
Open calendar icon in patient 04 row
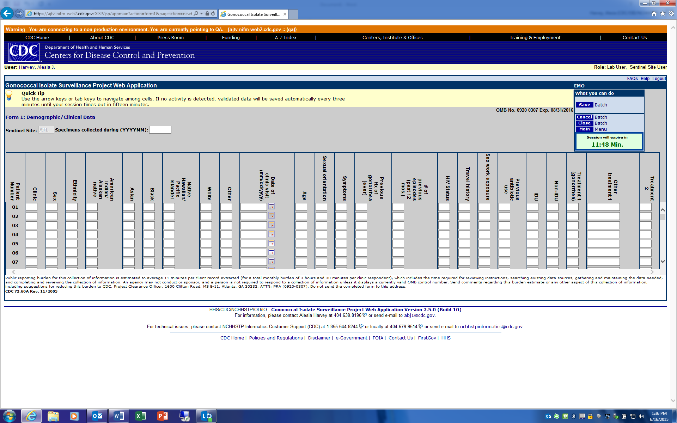click(272, 234)
